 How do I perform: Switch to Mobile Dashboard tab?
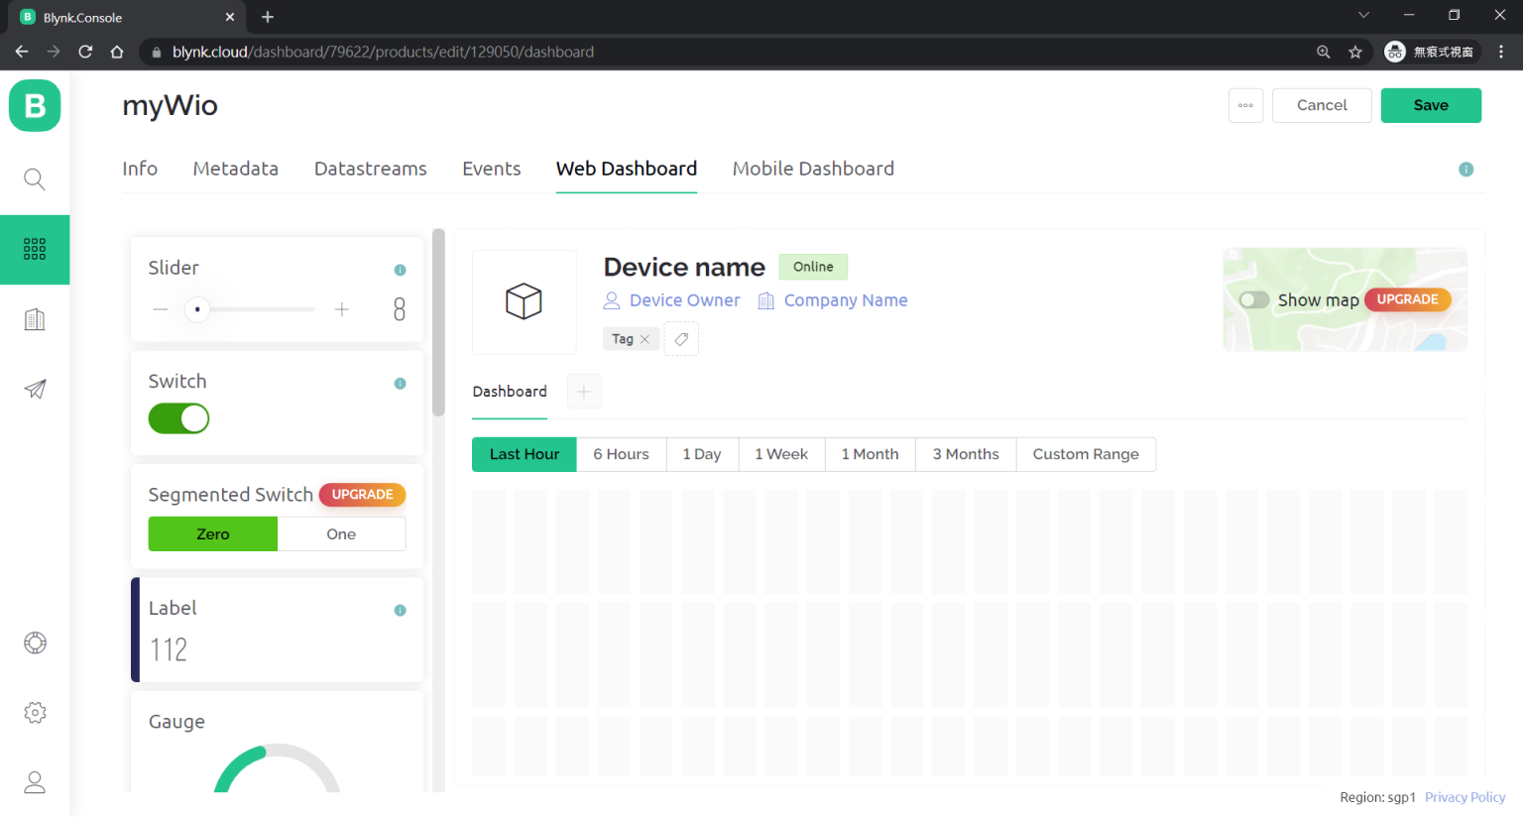click(x=813, y=169)
